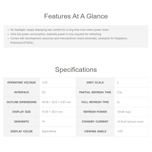
Task: Select the Specifications heading
Action: pos(76,70)
